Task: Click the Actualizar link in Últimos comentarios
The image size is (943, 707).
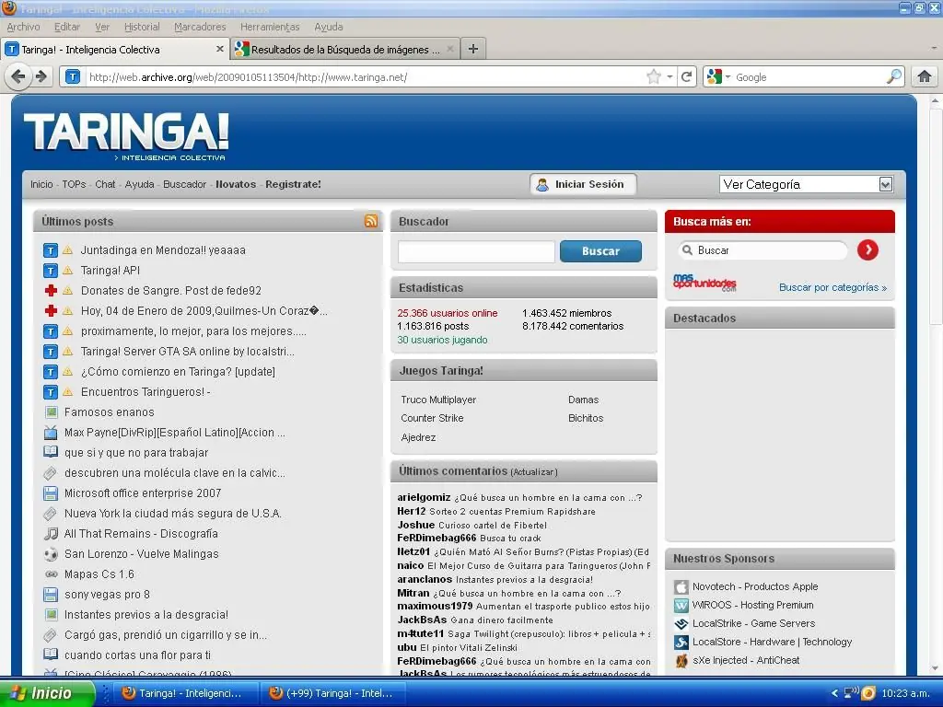Action: [x=534, y=472]
